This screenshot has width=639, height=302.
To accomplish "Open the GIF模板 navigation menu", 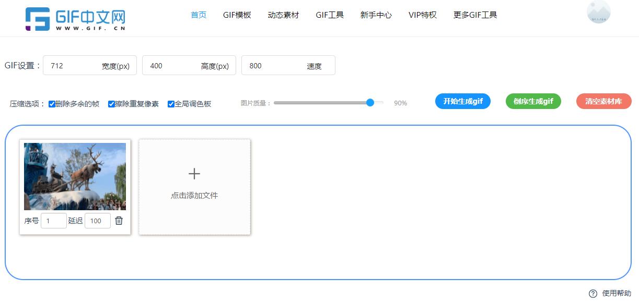I will 237,15.
